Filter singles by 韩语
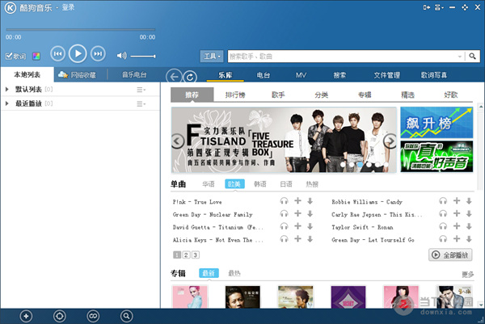Screen dimensions: 485x324 point(260,184)
